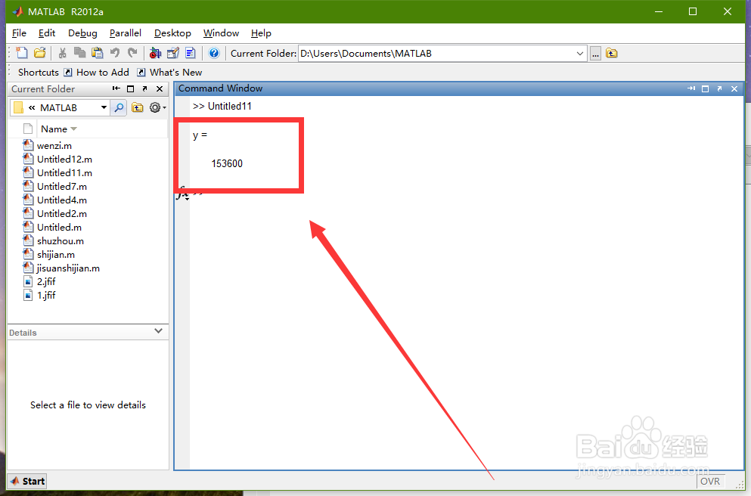Image resolution: width=751 pixels, height=496 pixels.
Task: Click the OVR status bar indicator
Action: click(x=710, y=481)
